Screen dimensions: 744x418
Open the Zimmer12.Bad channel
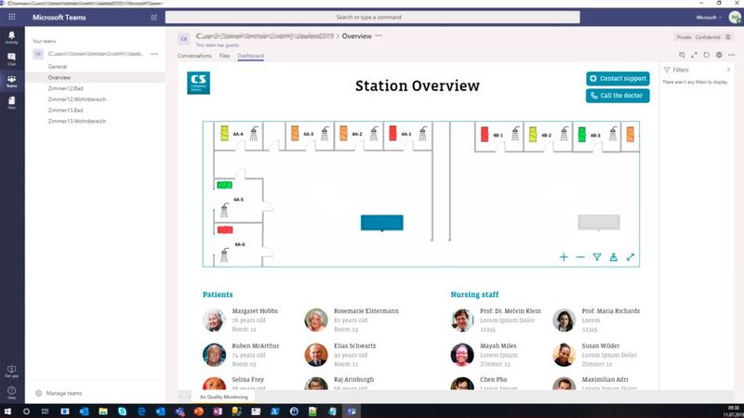65,88
